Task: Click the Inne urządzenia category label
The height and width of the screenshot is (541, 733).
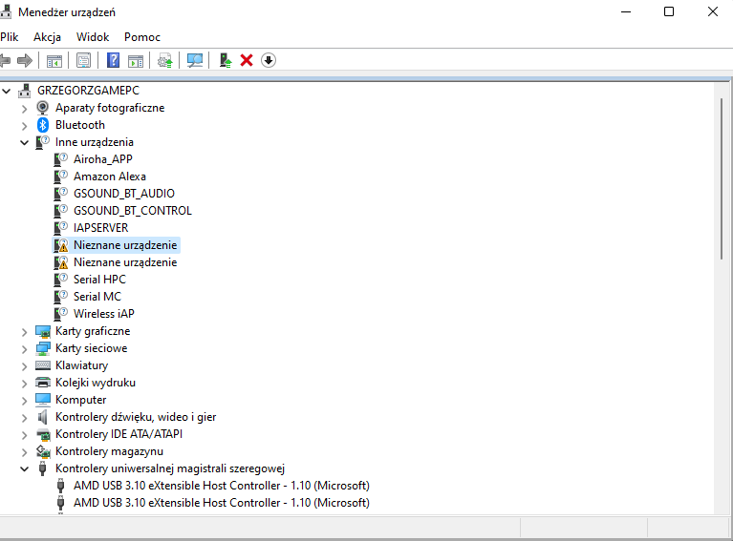Action: pos(95,142)
